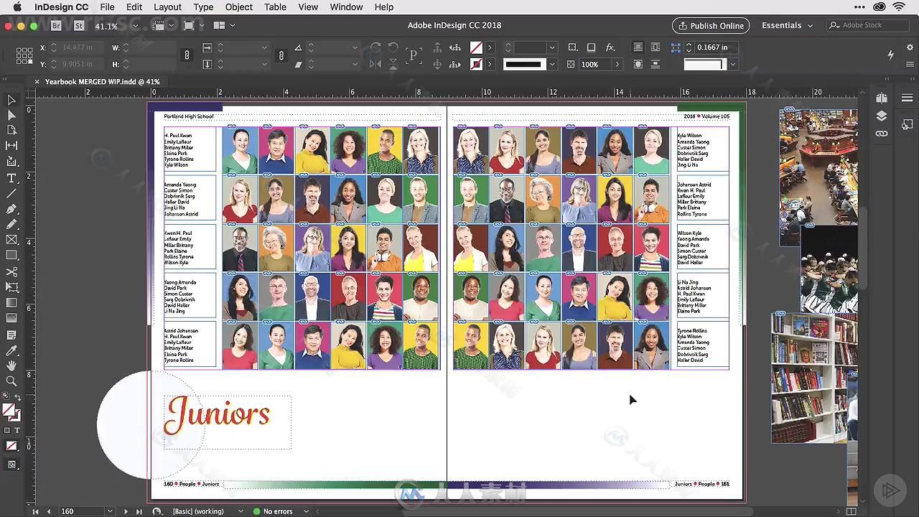This screenshot has width=919, height=517.
Task: Open zoom level 41.1% dropdown
Action: (x=134, y=26)
